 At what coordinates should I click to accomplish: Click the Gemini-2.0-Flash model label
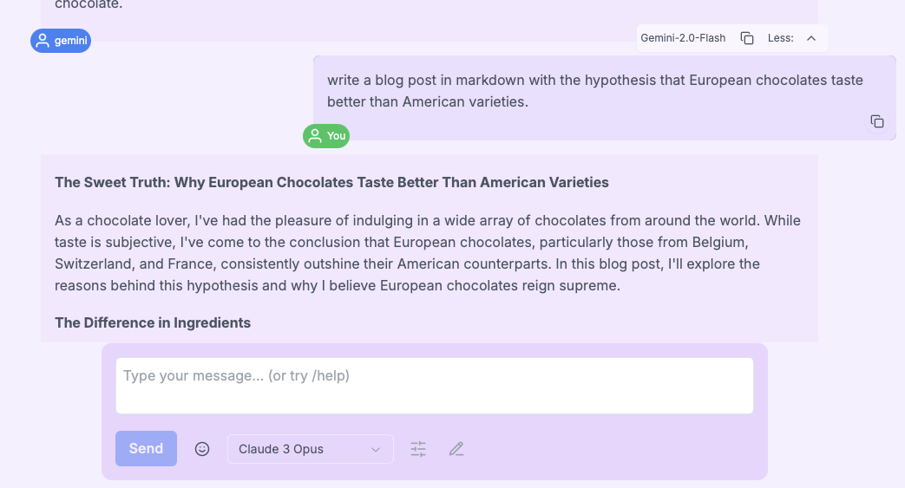click(685, 38)
